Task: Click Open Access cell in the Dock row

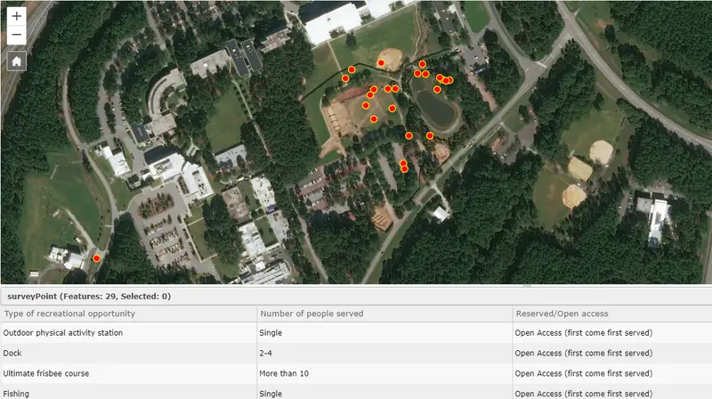Action: coord(583,353)
